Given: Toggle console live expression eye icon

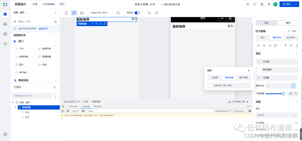Looking at the screenshot, I should pos(83,111).
